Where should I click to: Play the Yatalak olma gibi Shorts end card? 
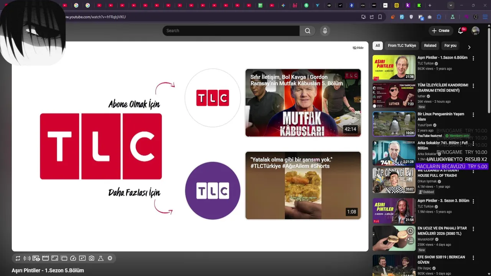(x=303, y=186)
